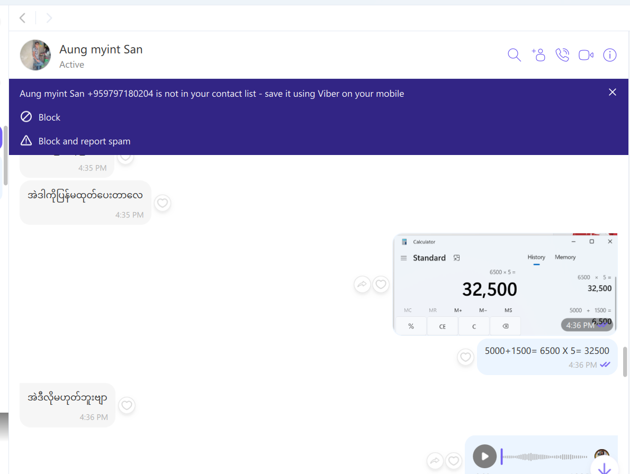Play the voice message
Image resolution: width=630 pixels, height=474 pixels.
pyautogui.click(x=484, y=456)
